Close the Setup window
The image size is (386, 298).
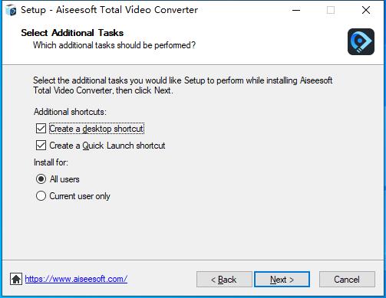[x=366, y=10]
